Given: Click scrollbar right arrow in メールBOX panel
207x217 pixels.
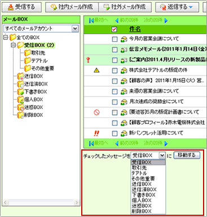Looking at the screenshot, I should click(76, 202).
